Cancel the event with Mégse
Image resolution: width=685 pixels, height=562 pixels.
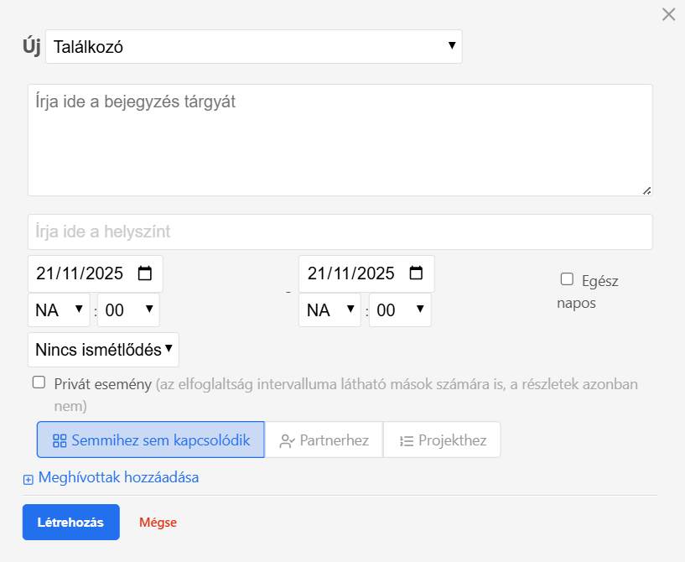158,522
